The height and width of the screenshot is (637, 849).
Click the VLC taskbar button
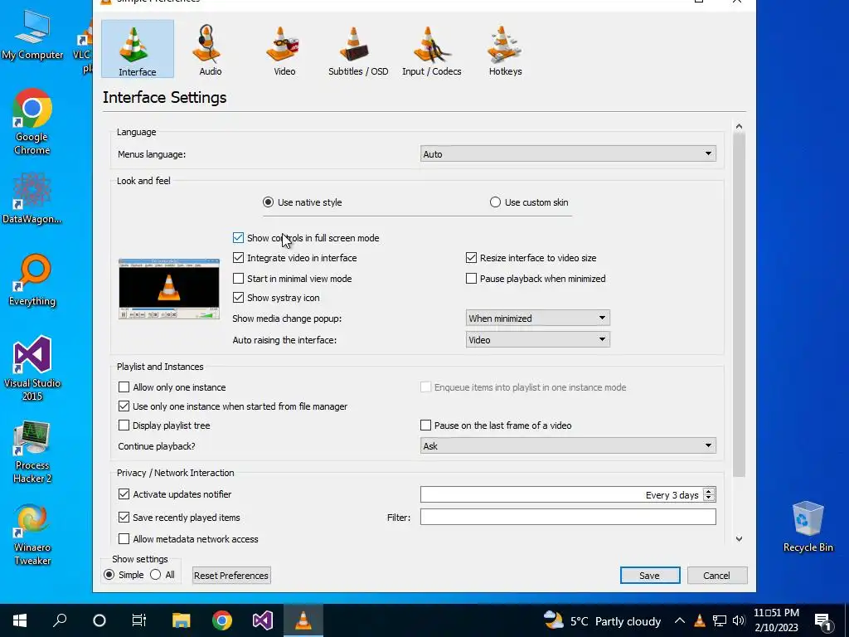[x=303, y=620]
